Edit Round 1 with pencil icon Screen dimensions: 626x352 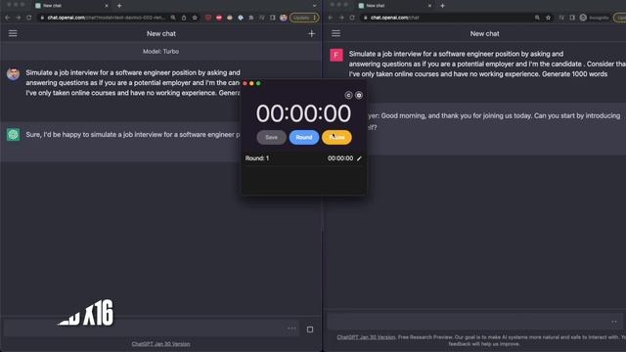[x=359, y=158]
